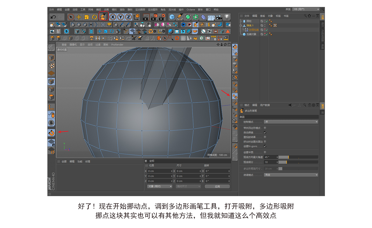Viewport: 372px width, 228px height.
Task: Open 微调模式 dropdown showing 完全
Action: (291, 175)
